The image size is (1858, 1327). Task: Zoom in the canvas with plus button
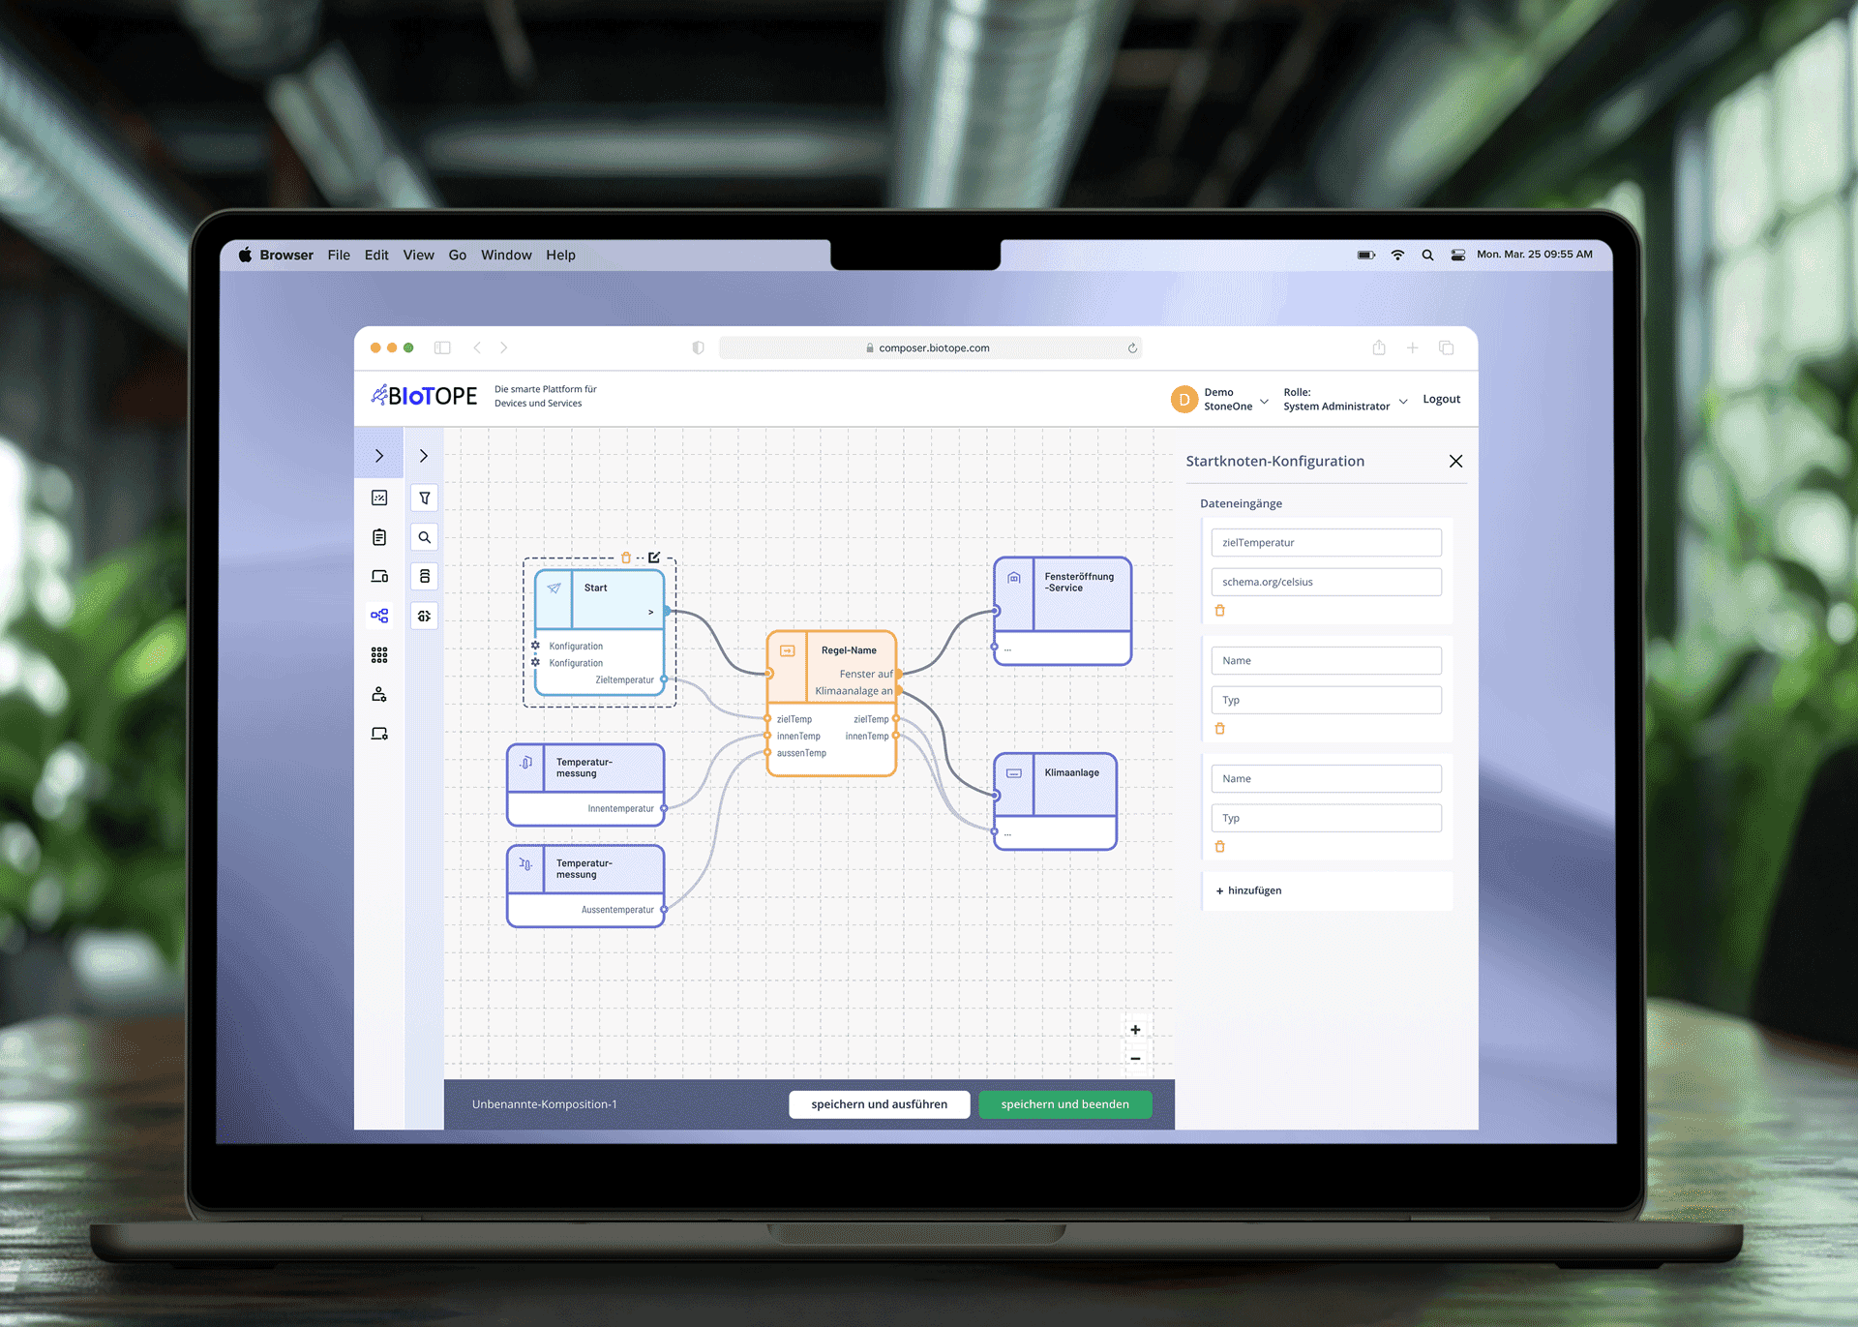1135,1030
